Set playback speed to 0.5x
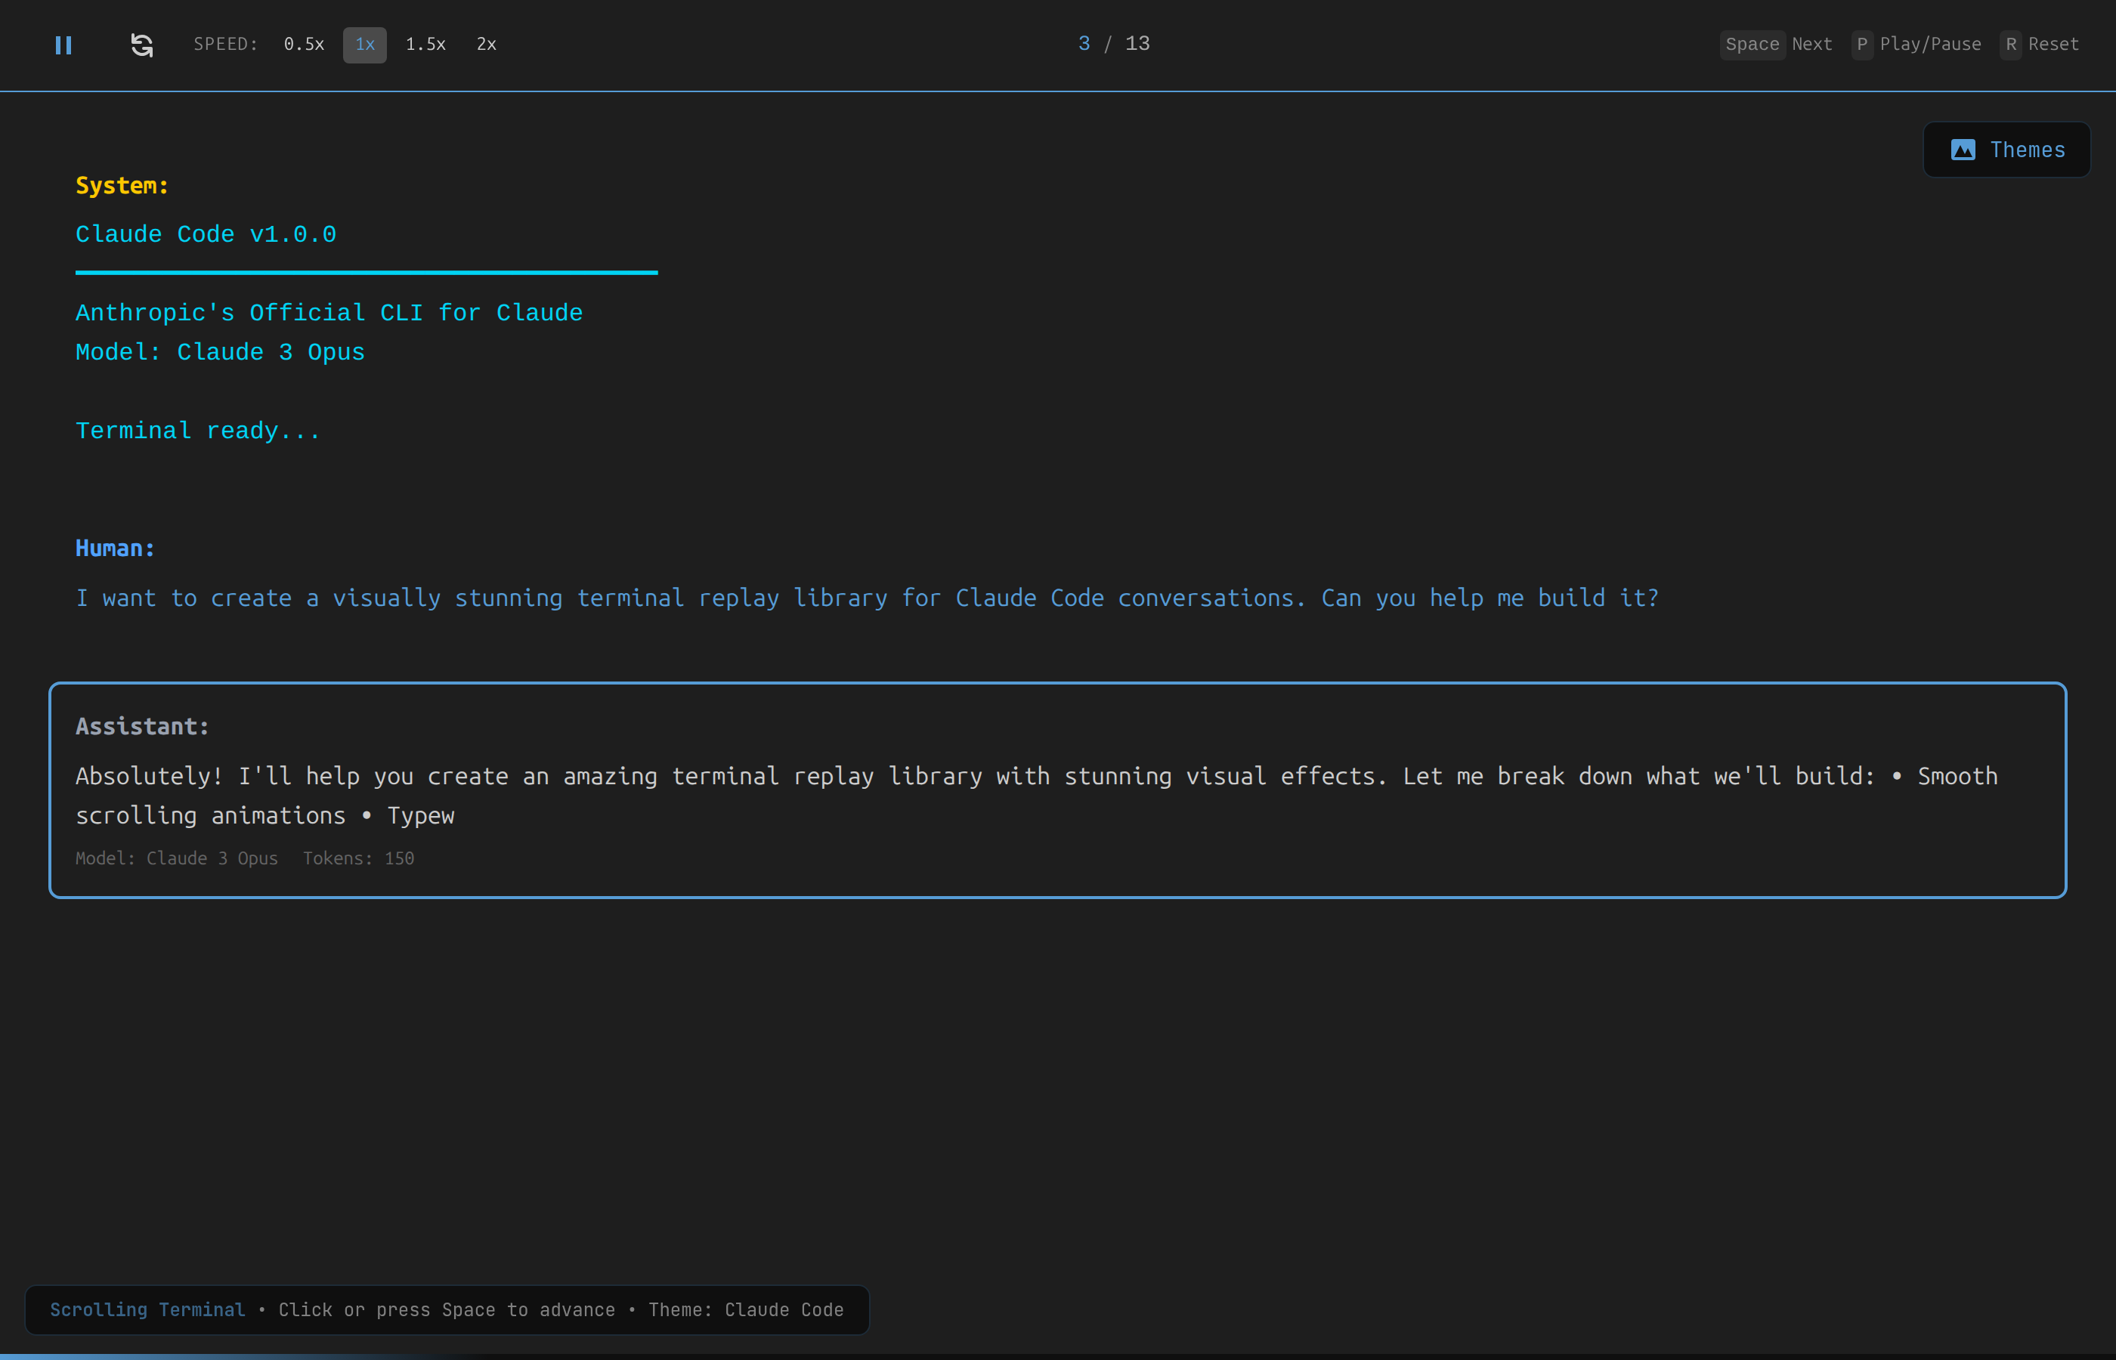 [x=304, y=44]
